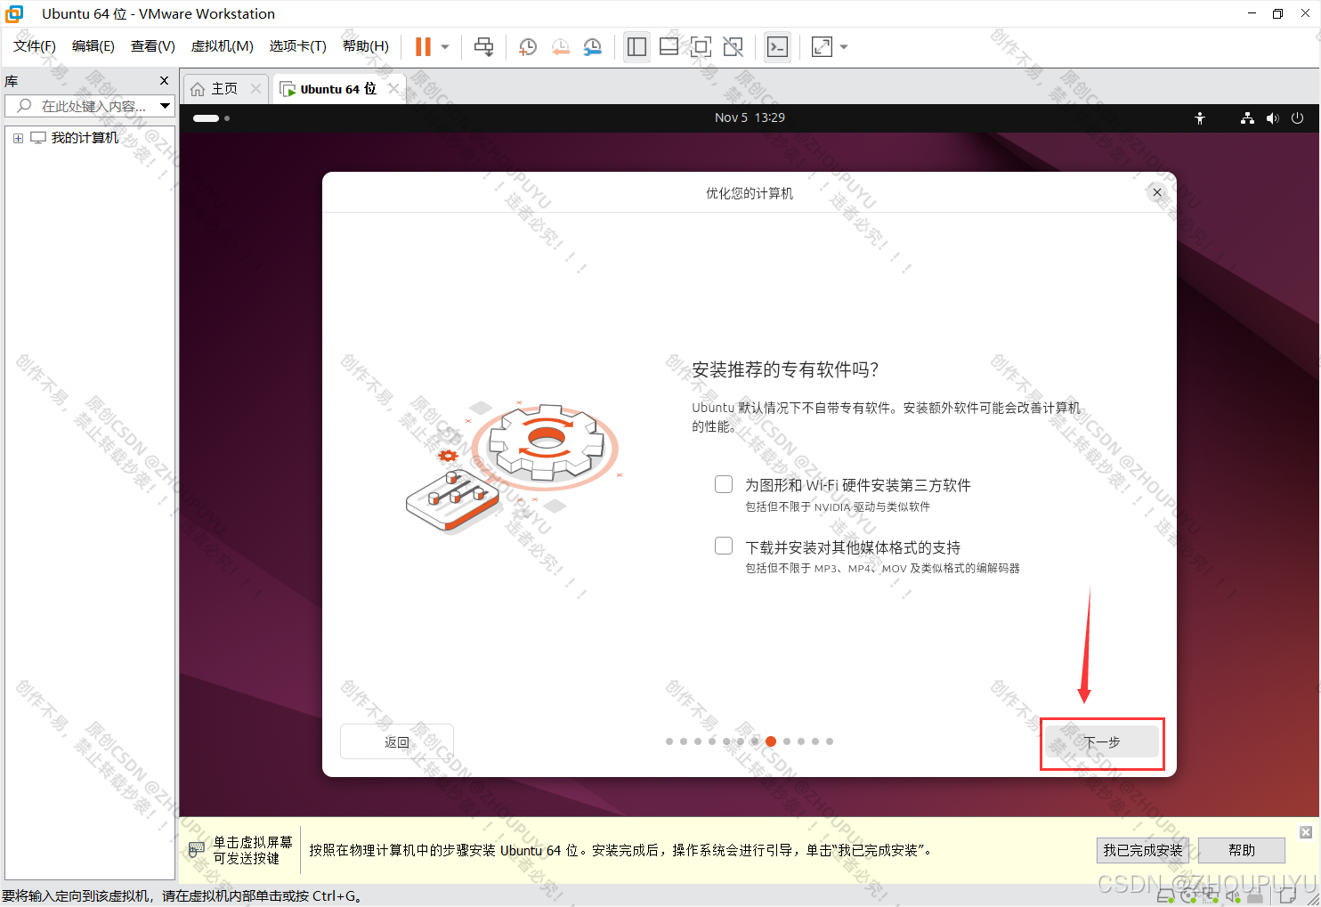This screenshot has width=1321, height=907.
Task: Close the 主页 tab
Action: 256,89
